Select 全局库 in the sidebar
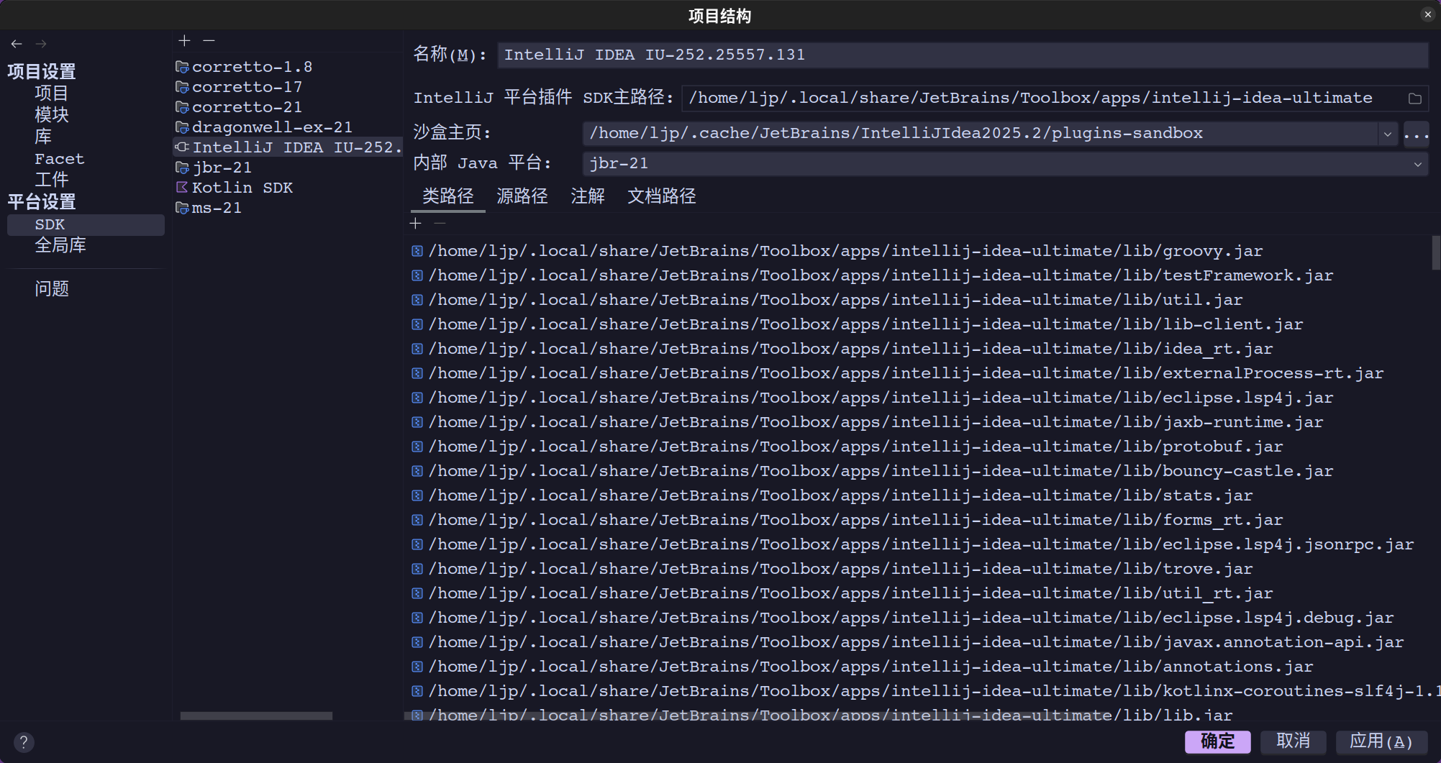This screenshot has height=763, width=1441. (60, 246)
